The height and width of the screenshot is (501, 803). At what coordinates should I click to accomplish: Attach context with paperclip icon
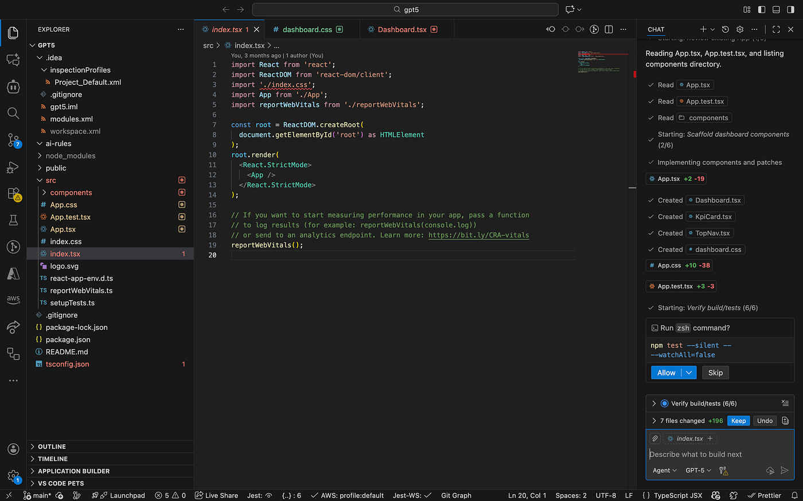click(655, 439)
